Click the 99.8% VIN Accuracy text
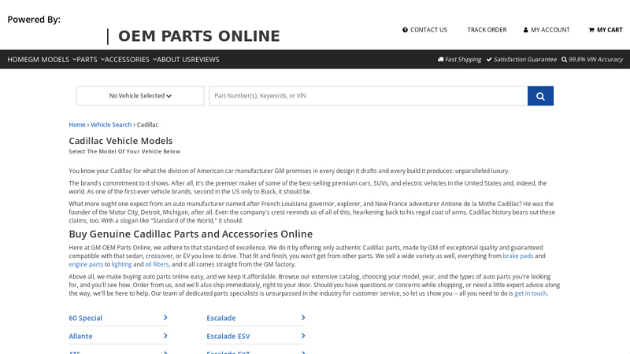Viewport: 630px width, 354px height. coord(595,60)
